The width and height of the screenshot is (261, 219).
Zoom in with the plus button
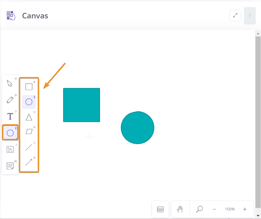245,209
